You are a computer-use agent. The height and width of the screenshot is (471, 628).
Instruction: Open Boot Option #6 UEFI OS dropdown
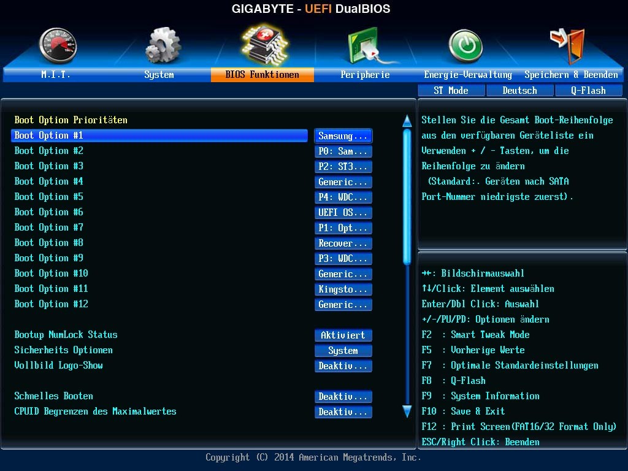[x=343, y=213]
